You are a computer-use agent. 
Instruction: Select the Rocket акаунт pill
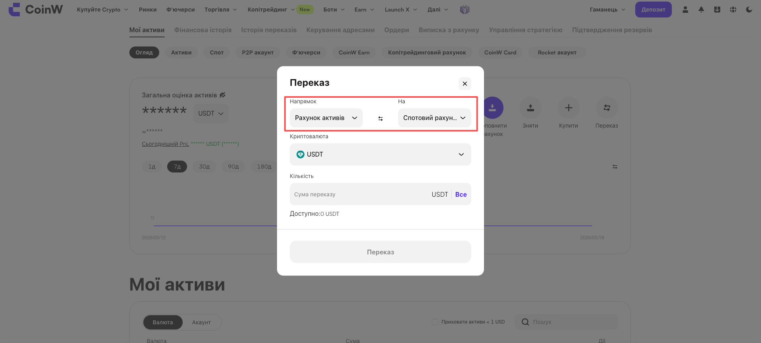(x=557, y=52)
